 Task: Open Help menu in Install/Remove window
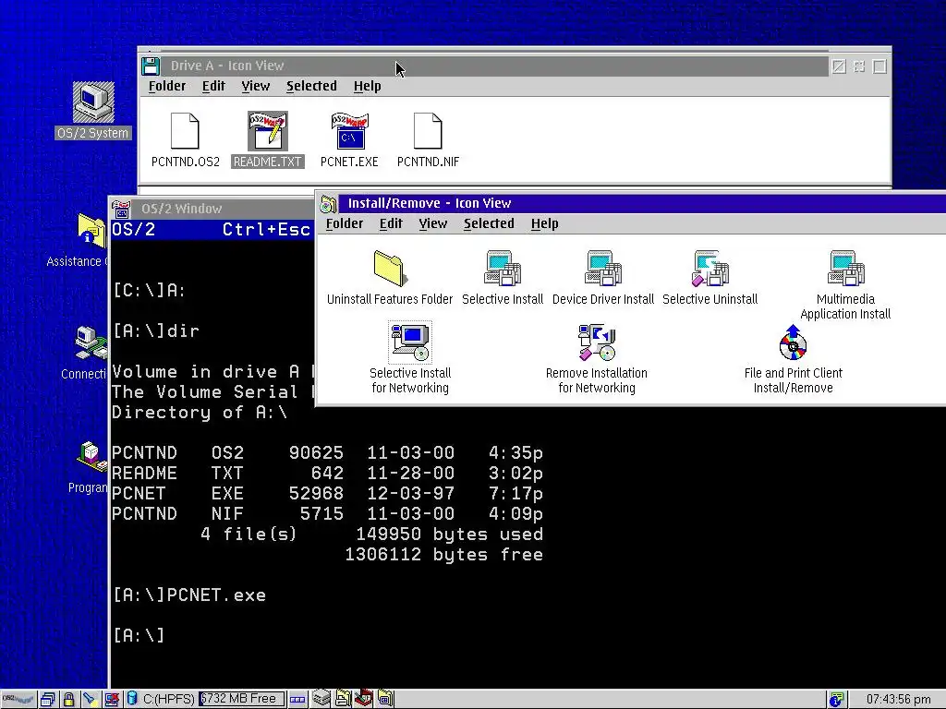click(544, 223)
